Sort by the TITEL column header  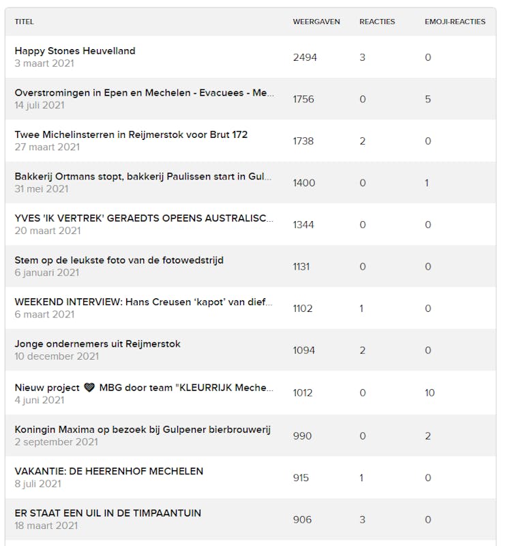[25, 22]
